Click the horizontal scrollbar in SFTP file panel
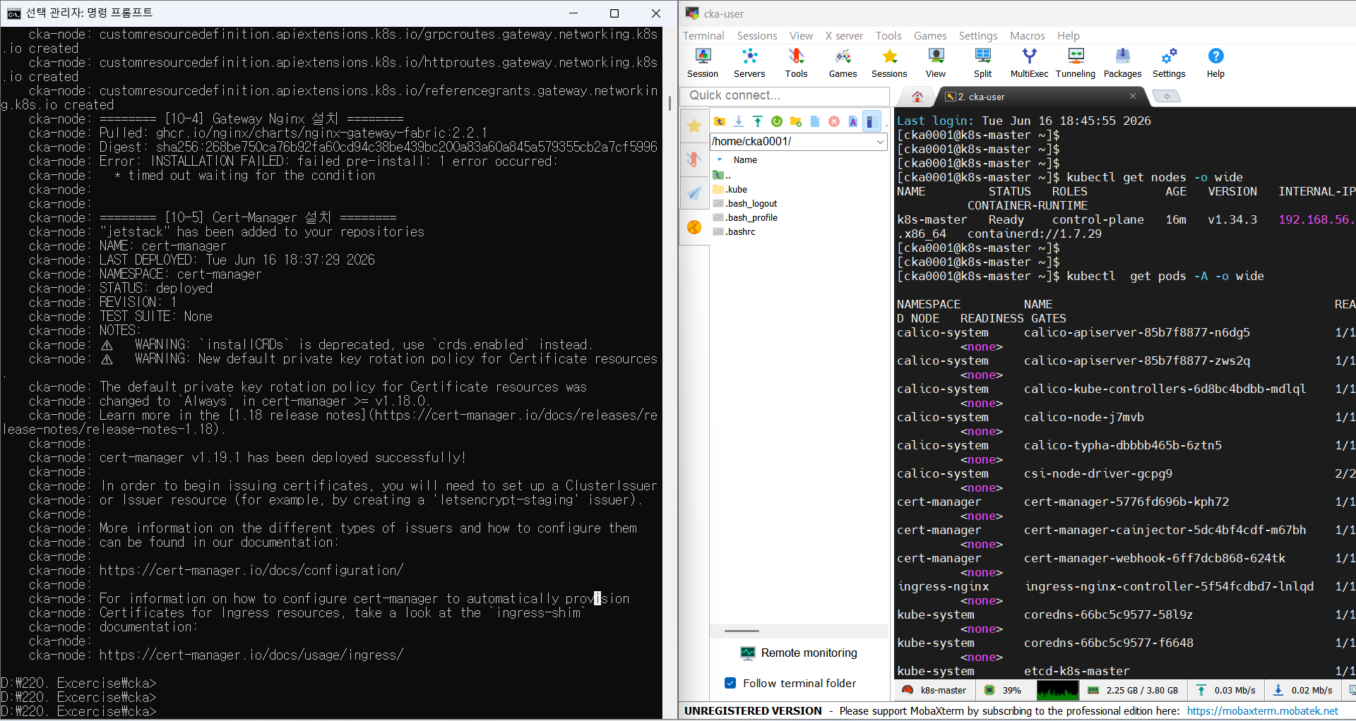The width and height of the screenshot is (1356, 721). [x=742, y=631]
